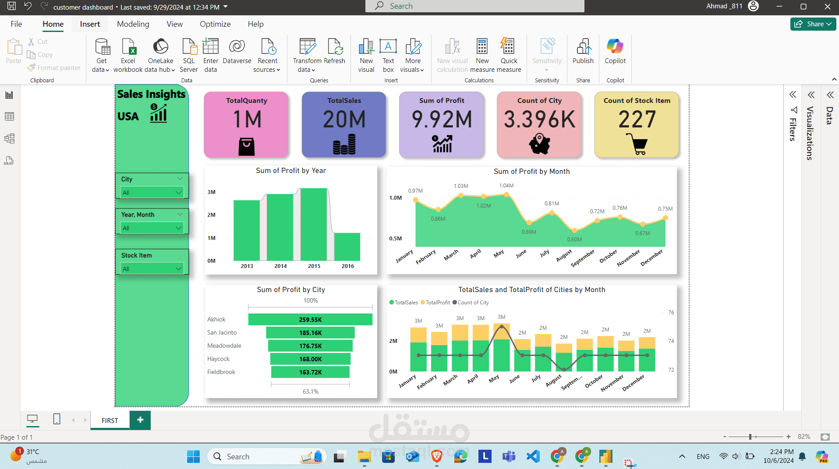Viewport: 839px width, 469px height.
Task: Click the taskbar Search box
Action: [x=267, y=457]
